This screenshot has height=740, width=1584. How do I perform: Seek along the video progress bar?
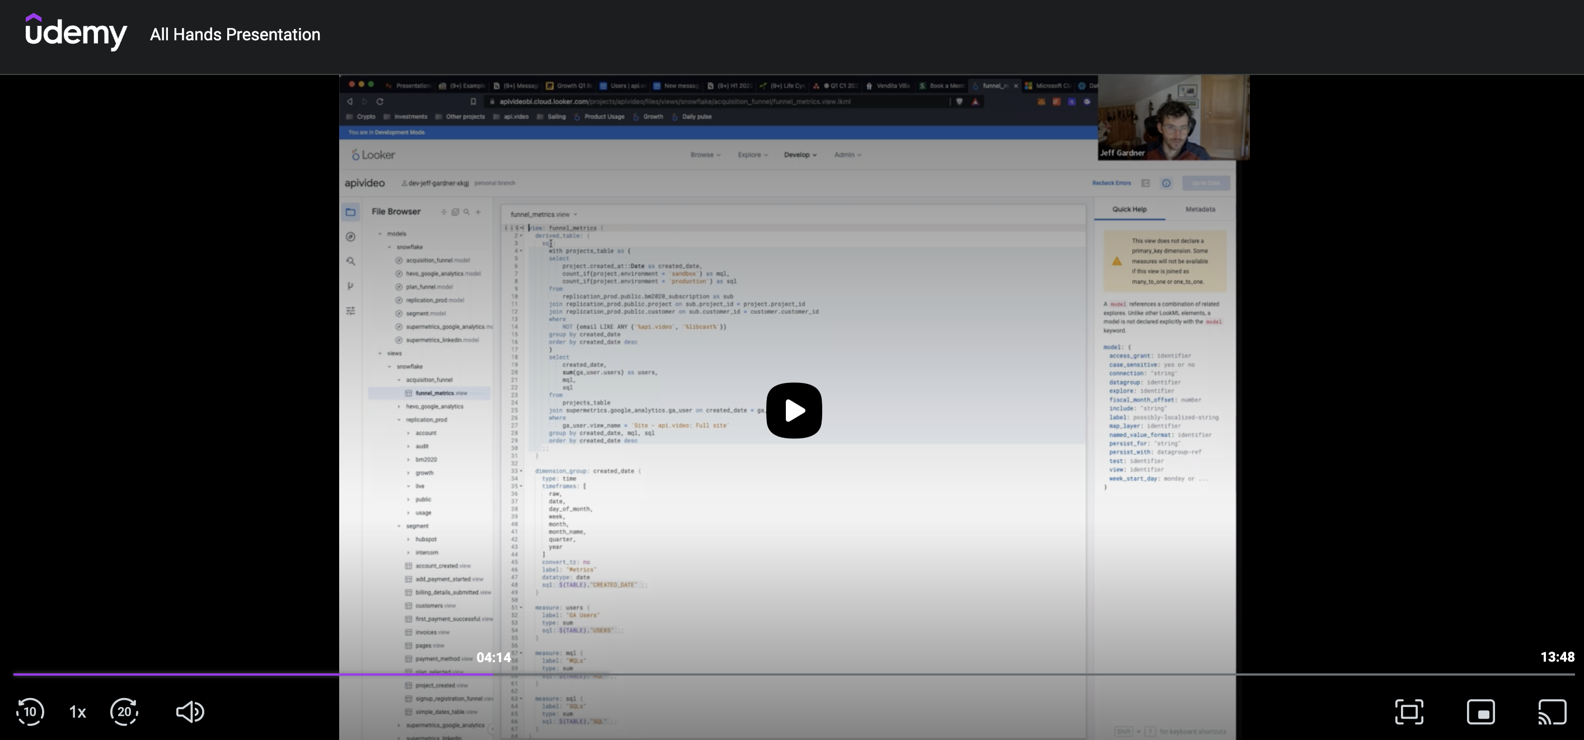[x=792, y=675]
